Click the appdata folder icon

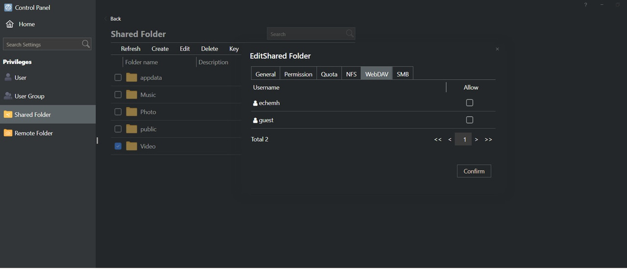pyautogui.click(x=131, y=77)
